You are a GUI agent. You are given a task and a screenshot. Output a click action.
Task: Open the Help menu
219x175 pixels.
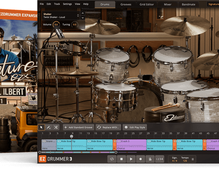86,4
